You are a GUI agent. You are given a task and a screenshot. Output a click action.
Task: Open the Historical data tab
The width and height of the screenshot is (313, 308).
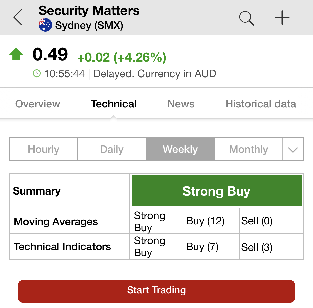[261, 104]
